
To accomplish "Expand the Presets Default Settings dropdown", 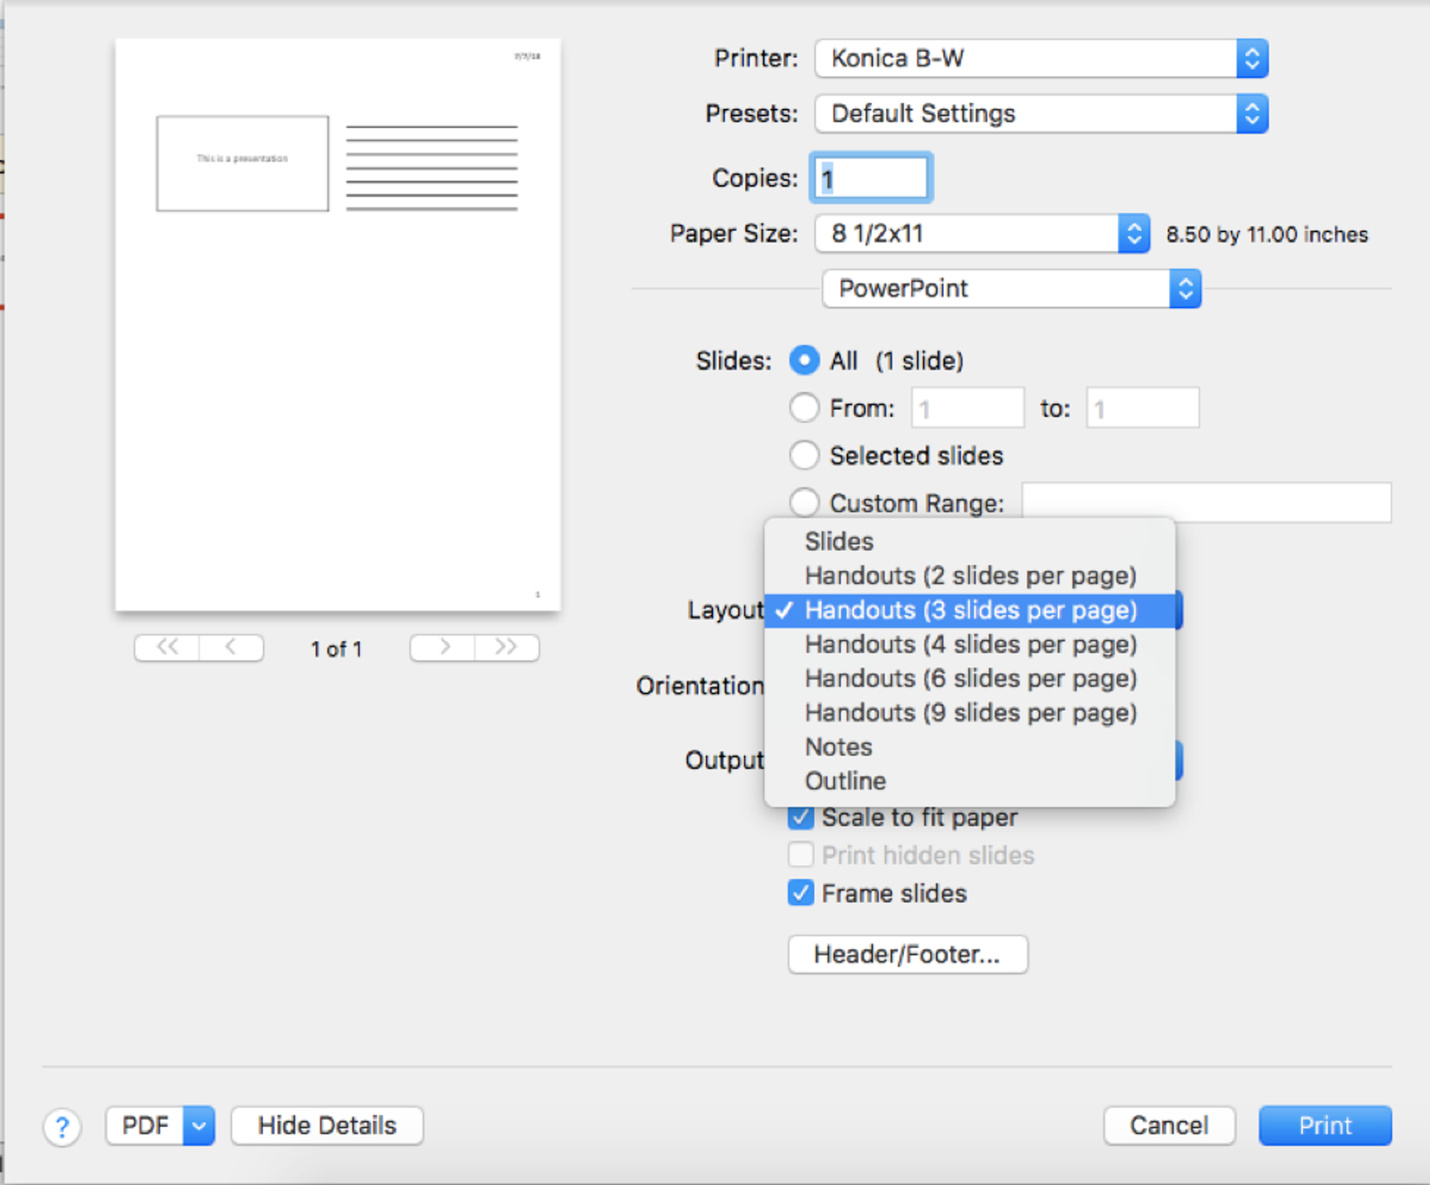I will (1040, 113).
